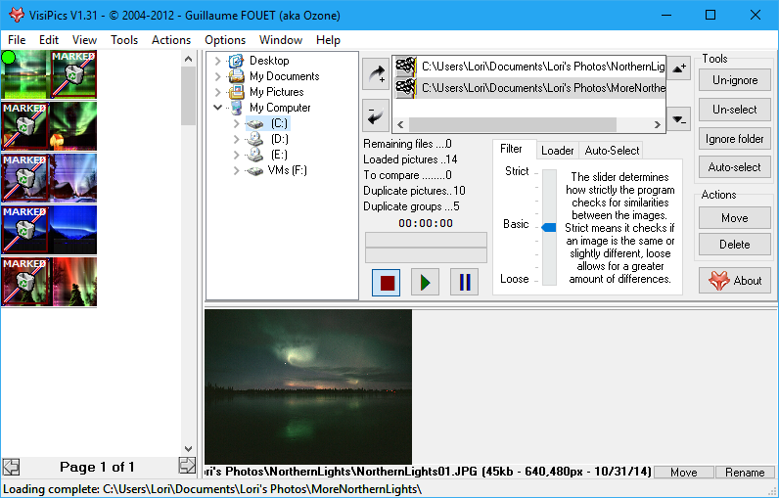
Task: Move selected folder up in list
Action: coord(681,68)
